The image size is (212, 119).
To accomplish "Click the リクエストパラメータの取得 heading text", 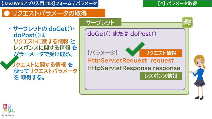I will point(50,13).
